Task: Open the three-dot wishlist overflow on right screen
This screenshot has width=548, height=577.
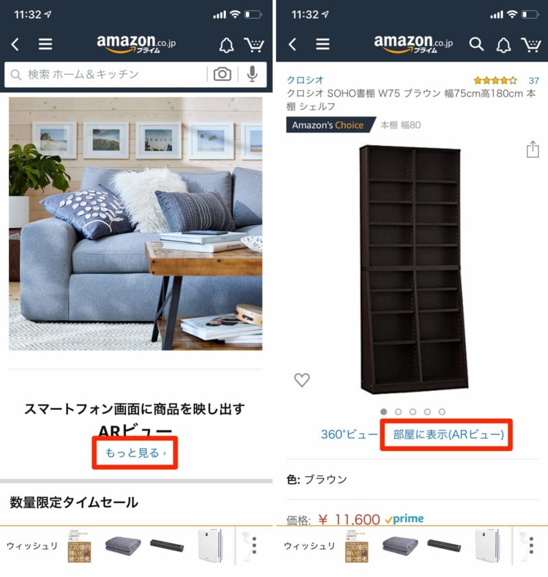Action: tap(531, 546)
